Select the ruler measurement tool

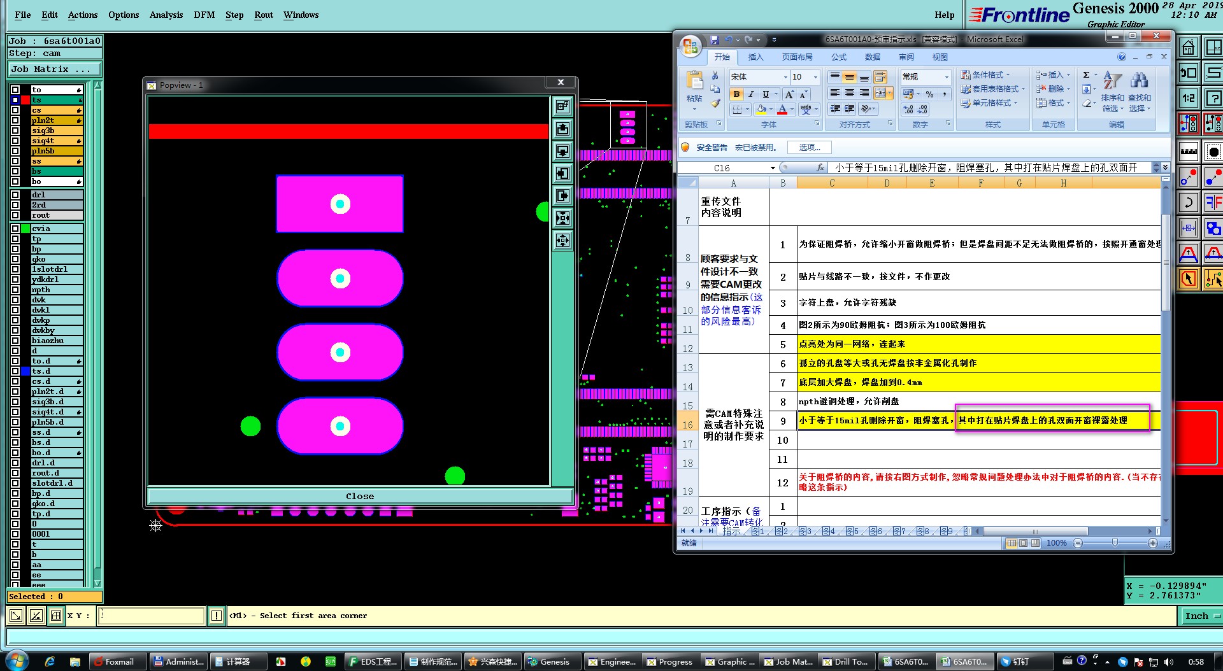1188,152
